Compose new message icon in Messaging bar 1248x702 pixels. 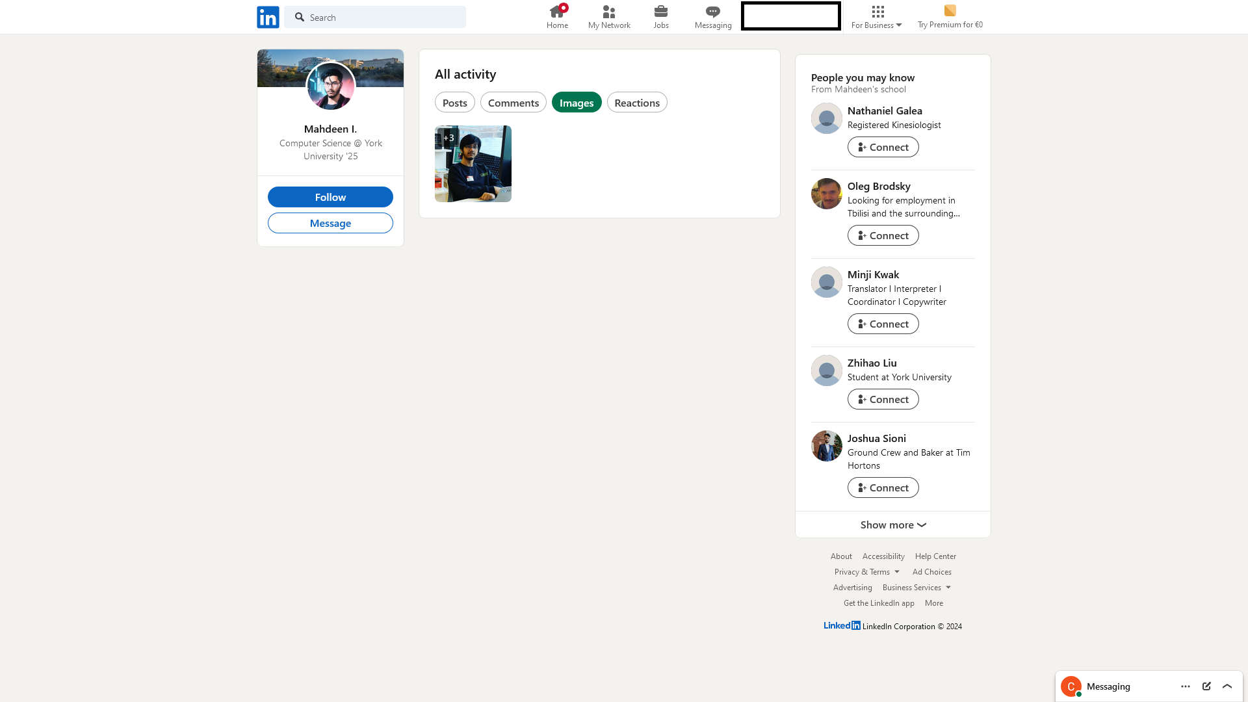1206,686
